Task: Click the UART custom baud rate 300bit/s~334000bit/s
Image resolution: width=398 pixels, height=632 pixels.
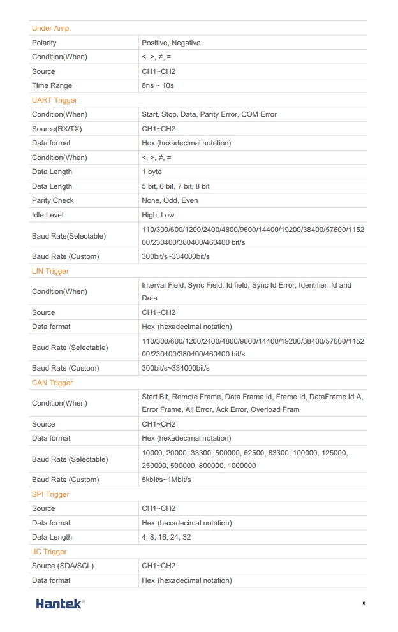Action: [175, 256]
